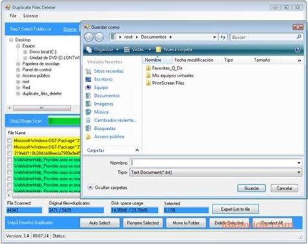Expand the Panel de control node
The width and height of the screenshot is (308, 244).
[x=18, y=69]
